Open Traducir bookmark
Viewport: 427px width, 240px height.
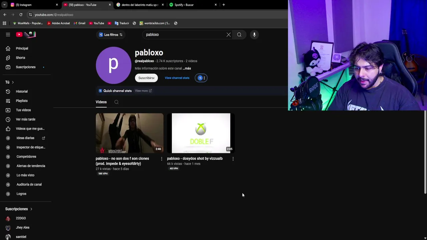click(122, 23)
